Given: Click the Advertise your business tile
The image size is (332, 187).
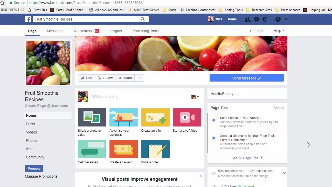Looking at the screenshot, I should pos(124,117).
